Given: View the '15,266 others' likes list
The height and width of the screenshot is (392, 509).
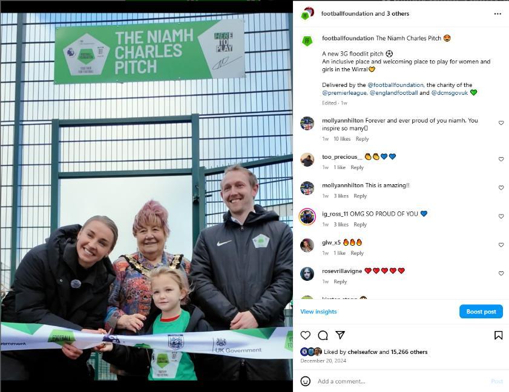Looking at the screenshot, I should click(409, 352).
